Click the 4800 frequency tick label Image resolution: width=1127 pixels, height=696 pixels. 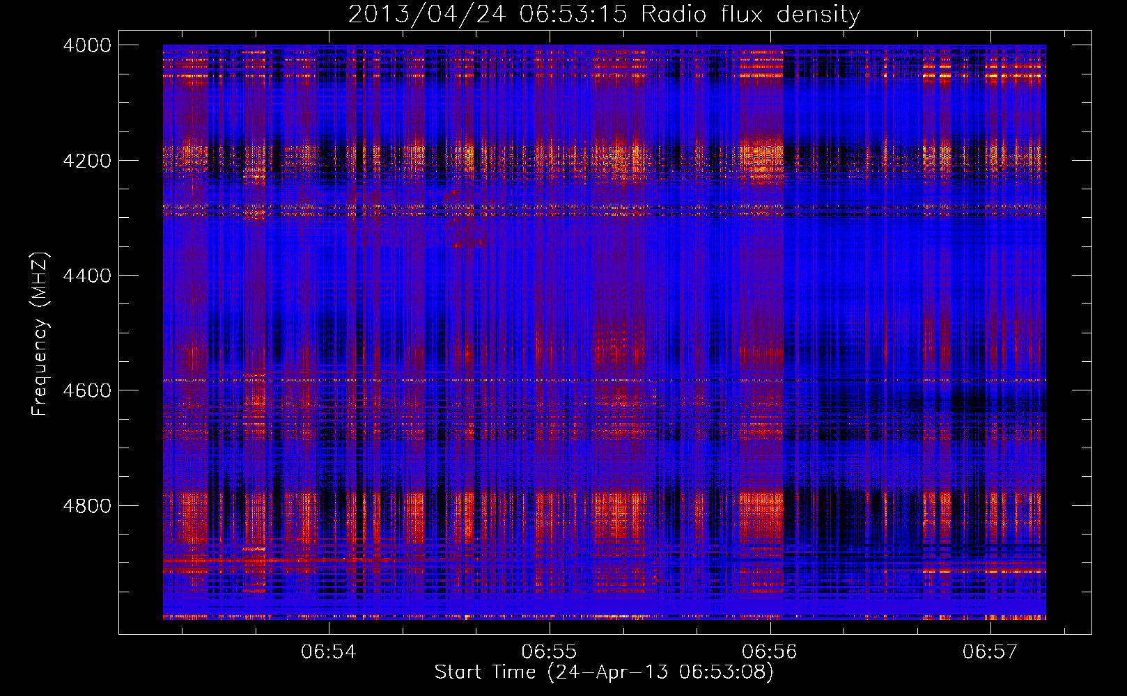[87, 506]
